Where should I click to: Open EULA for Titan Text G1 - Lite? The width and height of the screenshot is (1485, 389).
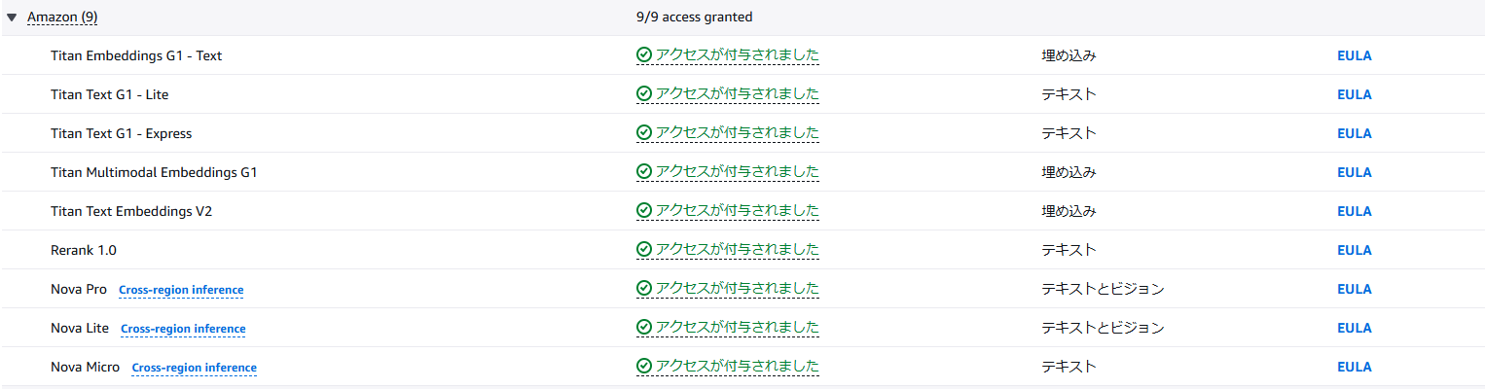click(x=1354, y=94)
